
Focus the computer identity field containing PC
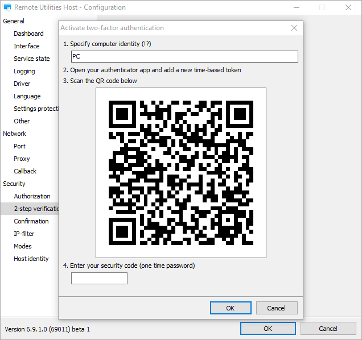(184, 56)
